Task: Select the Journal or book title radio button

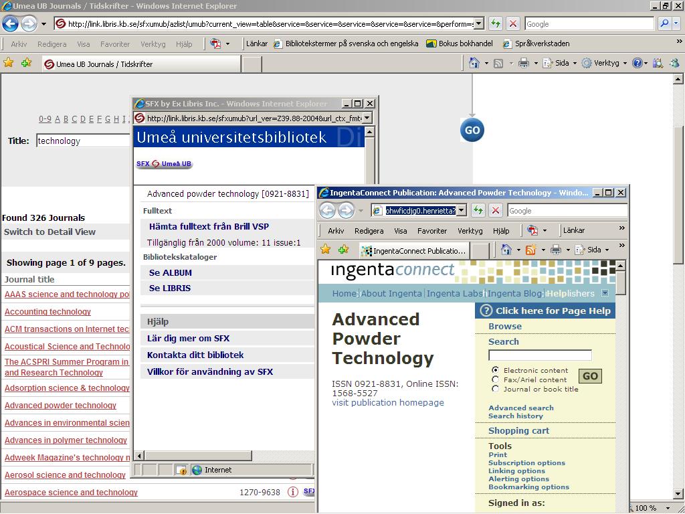Action: [496, 389]
